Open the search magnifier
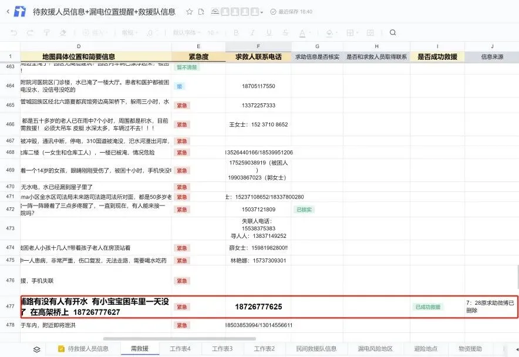 pos(393,32)
